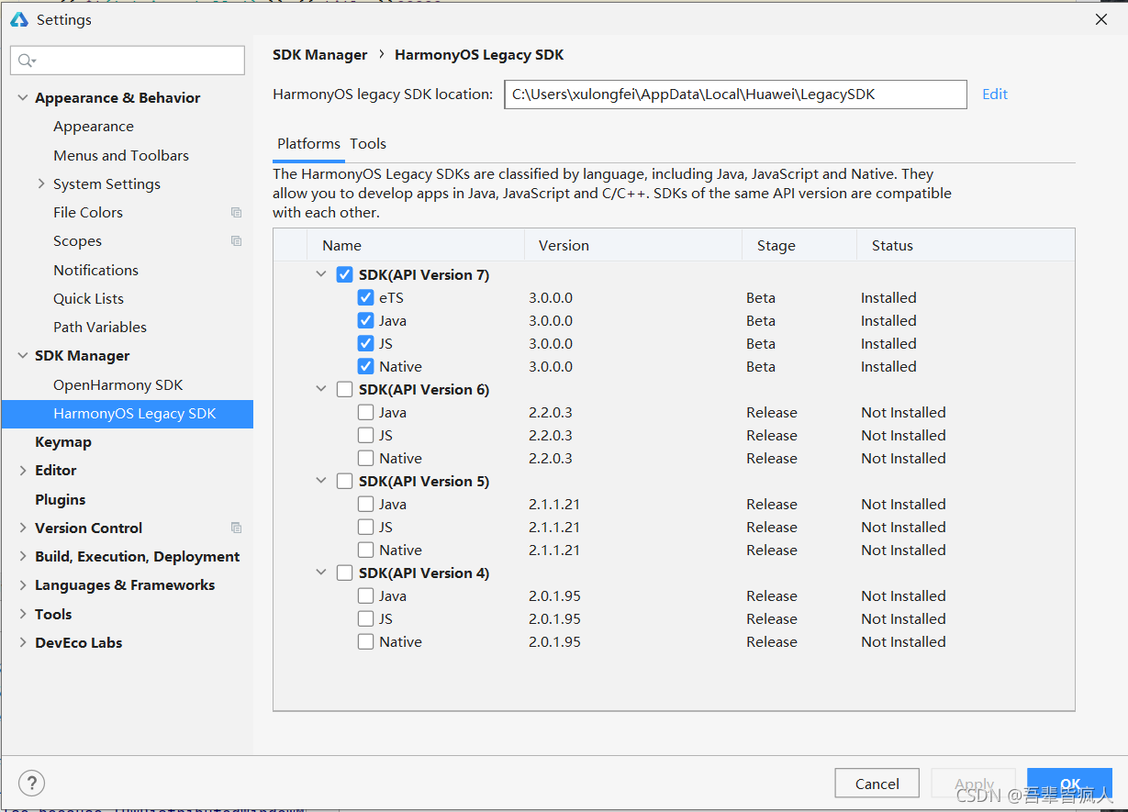
Task: Check SDK(API Version 5) checkbox
Action: [x=345, y=482]
